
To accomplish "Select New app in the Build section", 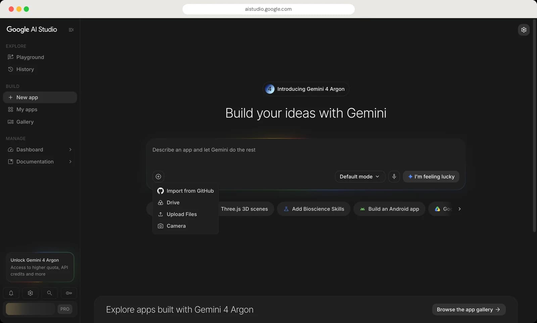I will 40,97.
